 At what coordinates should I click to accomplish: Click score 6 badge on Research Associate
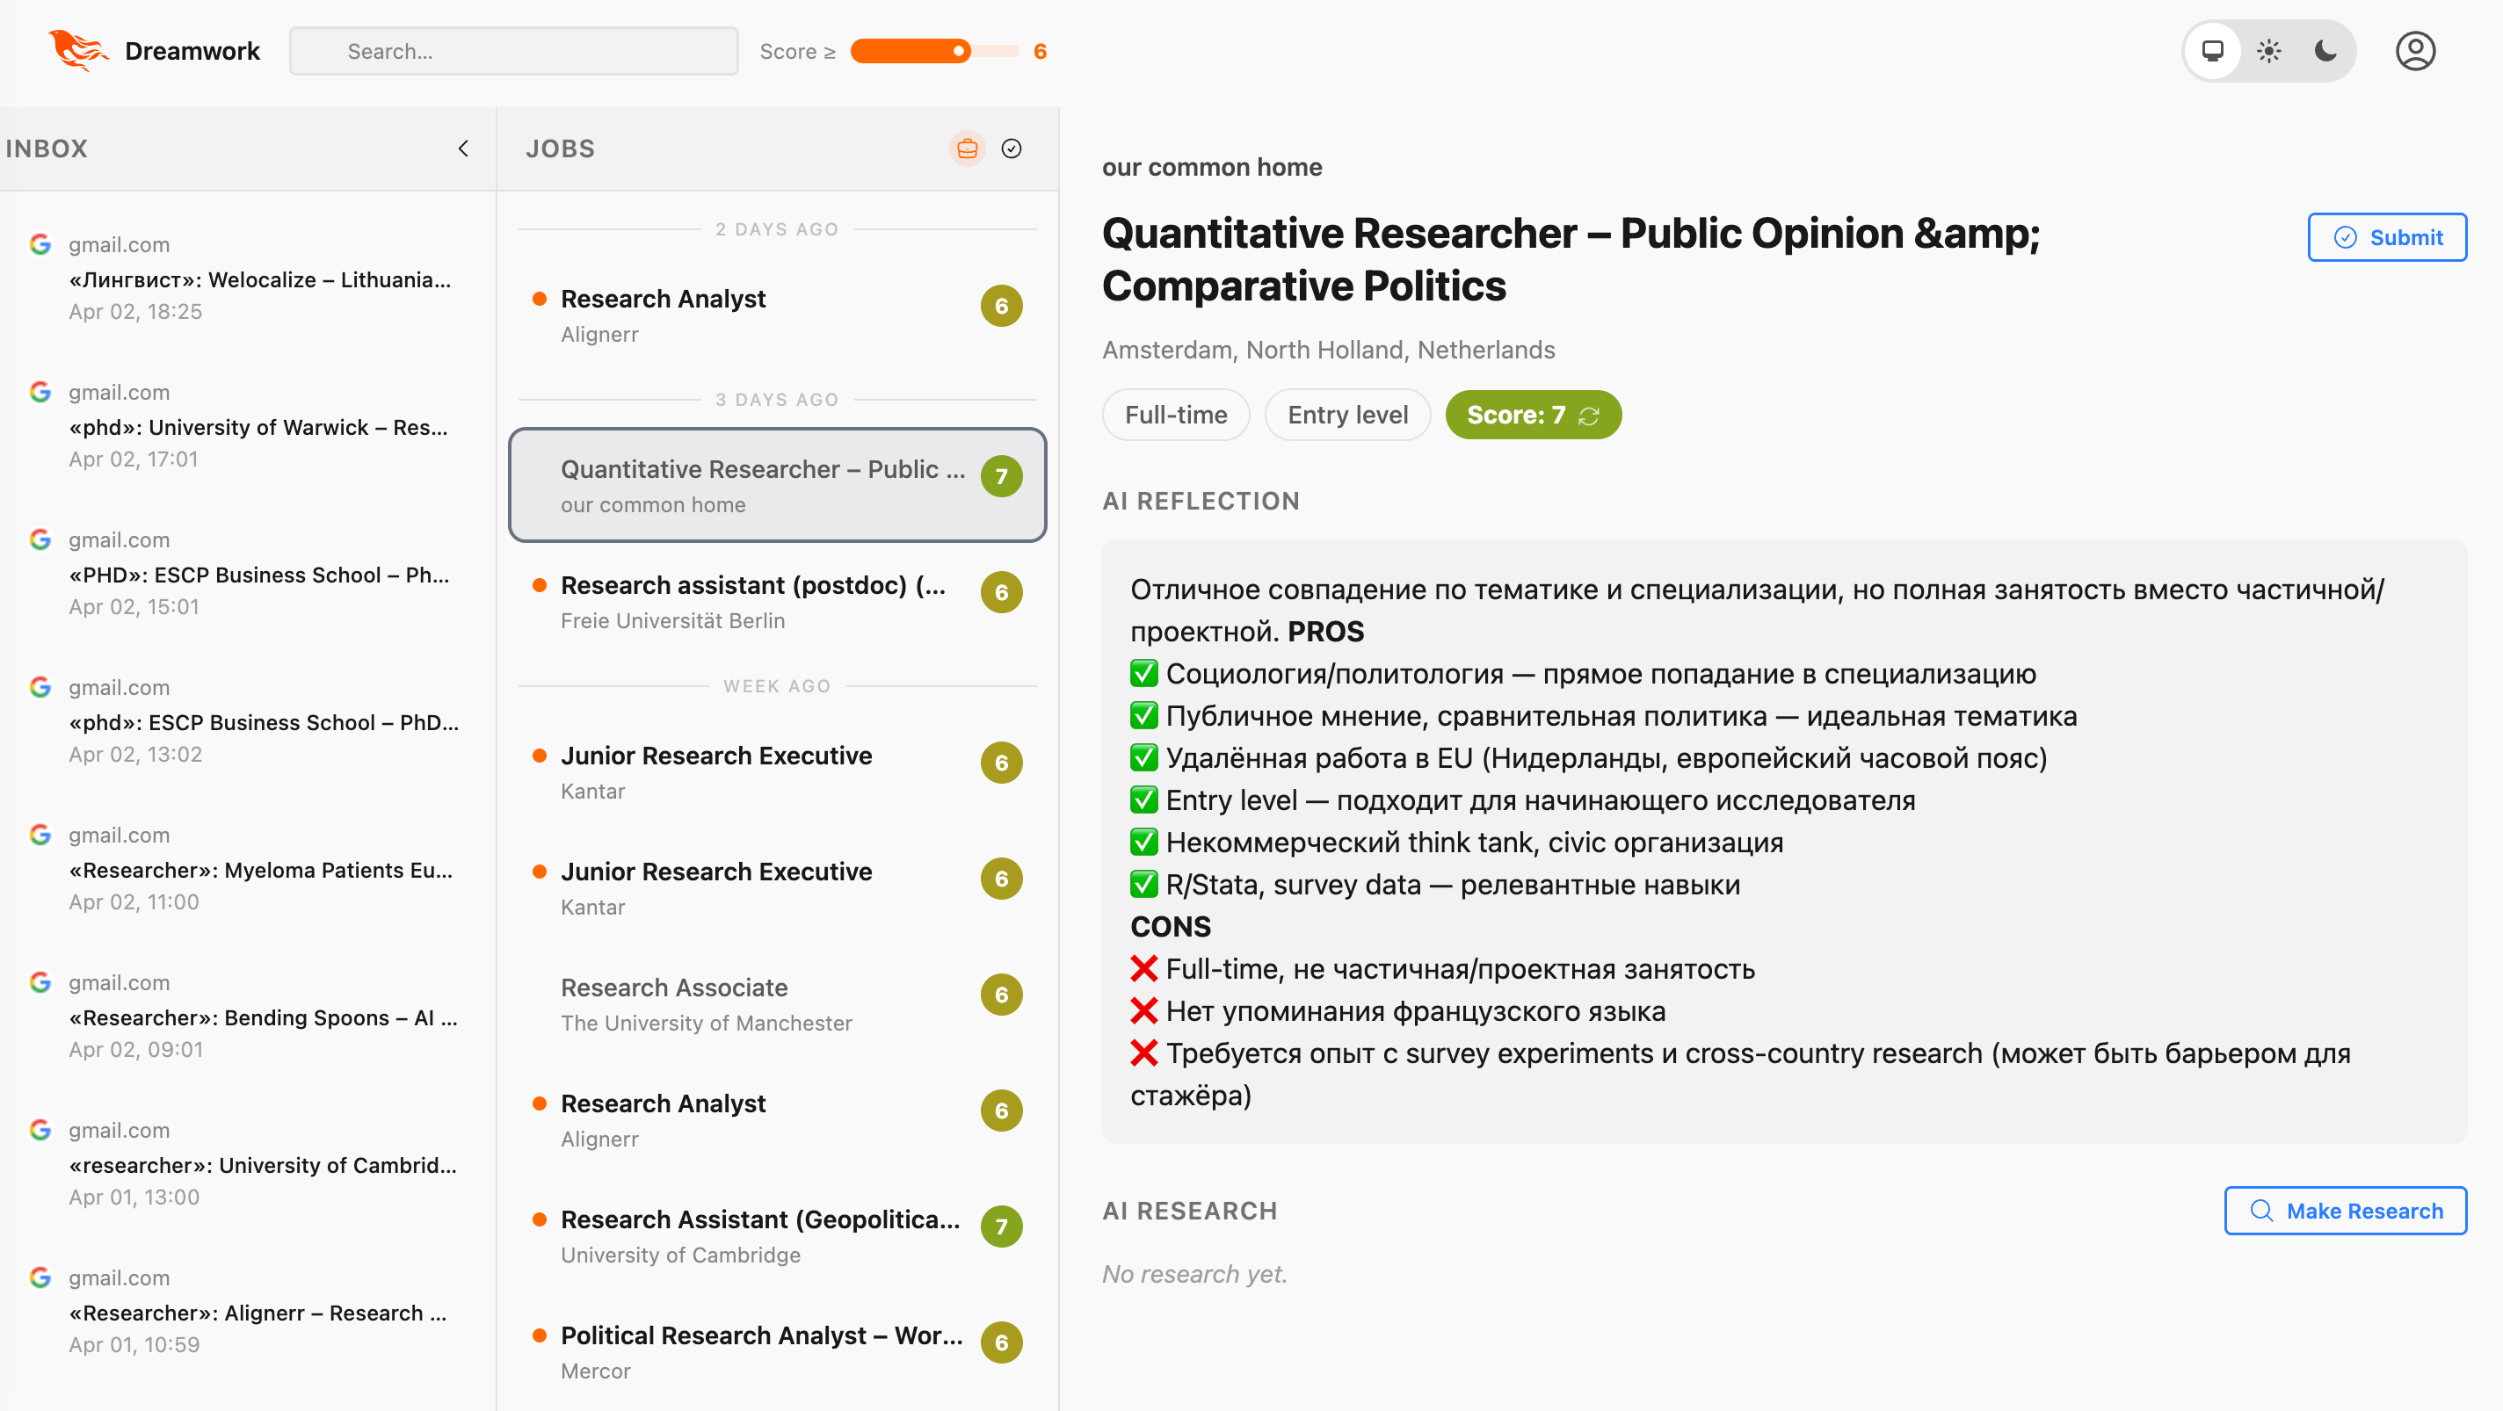(1001, 995)
